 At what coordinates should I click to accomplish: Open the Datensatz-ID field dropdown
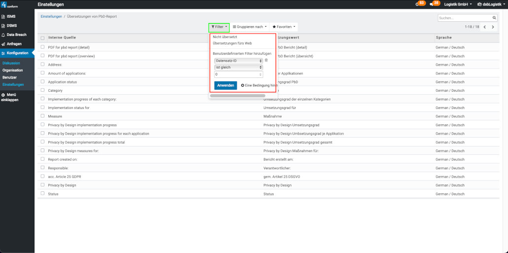click(239, 61)
